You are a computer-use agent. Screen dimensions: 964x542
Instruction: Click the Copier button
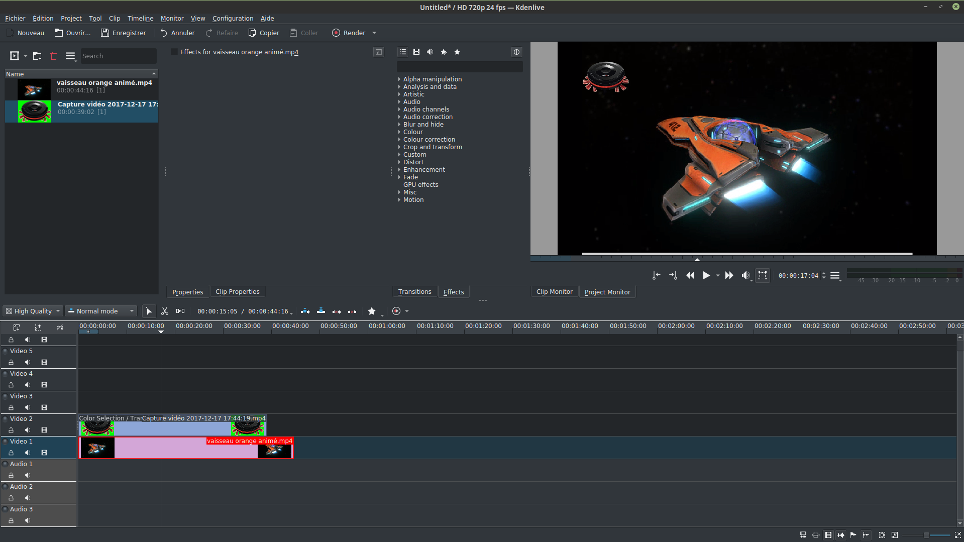pyautogui.click(x=264, y=33)
